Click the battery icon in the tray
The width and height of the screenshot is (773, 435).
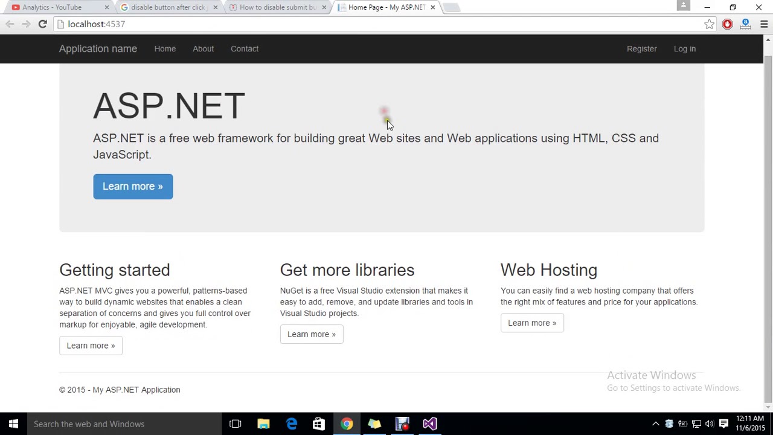(682, 424)
